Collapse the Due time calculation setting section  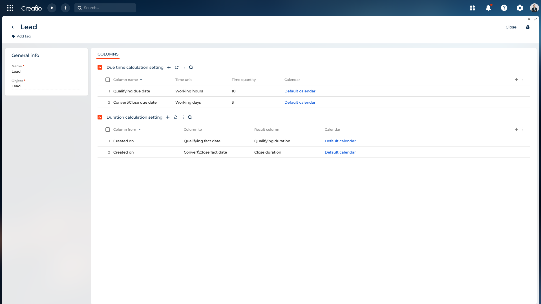click(x=100, y=67)
